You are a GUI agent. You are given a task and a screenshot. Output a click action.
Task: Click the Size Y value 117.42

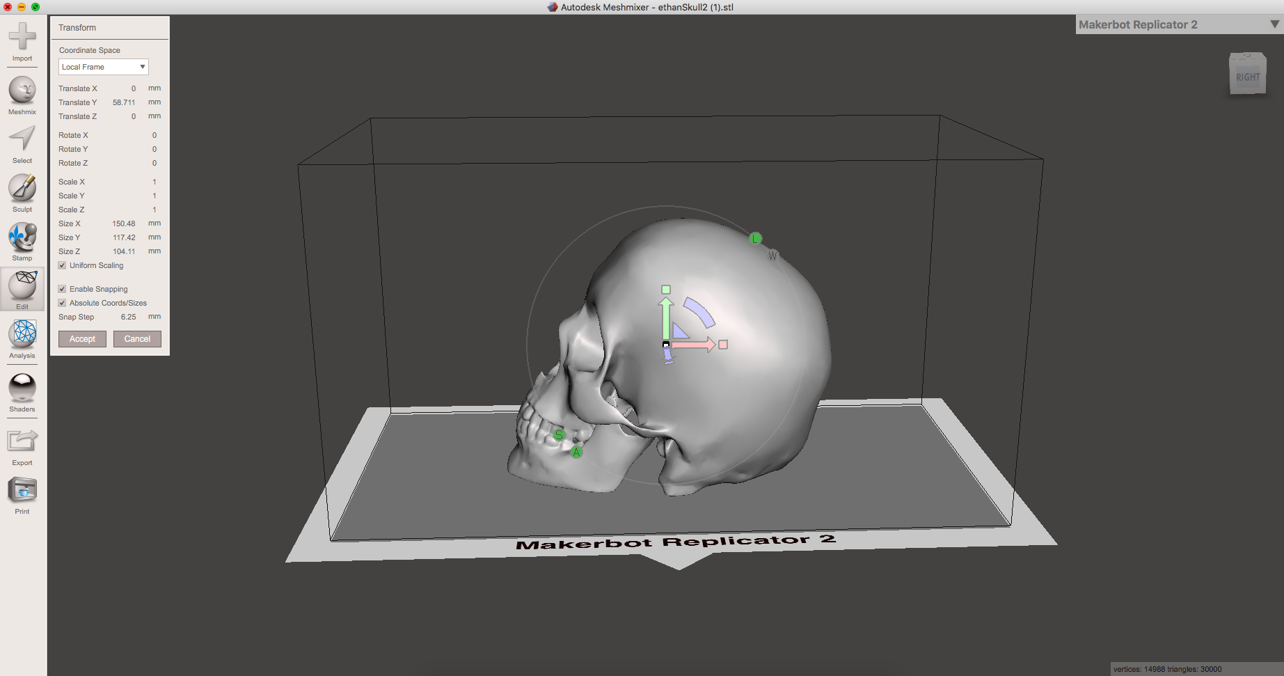124,237
